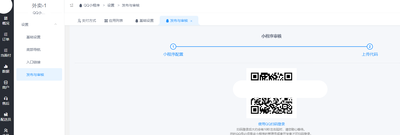The width and height of the screenshot is (400, 135).
Task: Click the 使用QQ扫码登录 text
Action: click(272, 124)
